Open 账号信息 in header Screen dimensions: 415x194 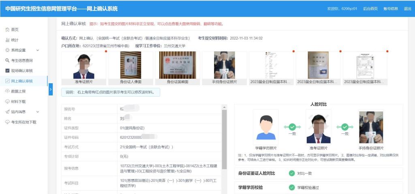click(391, 8)
